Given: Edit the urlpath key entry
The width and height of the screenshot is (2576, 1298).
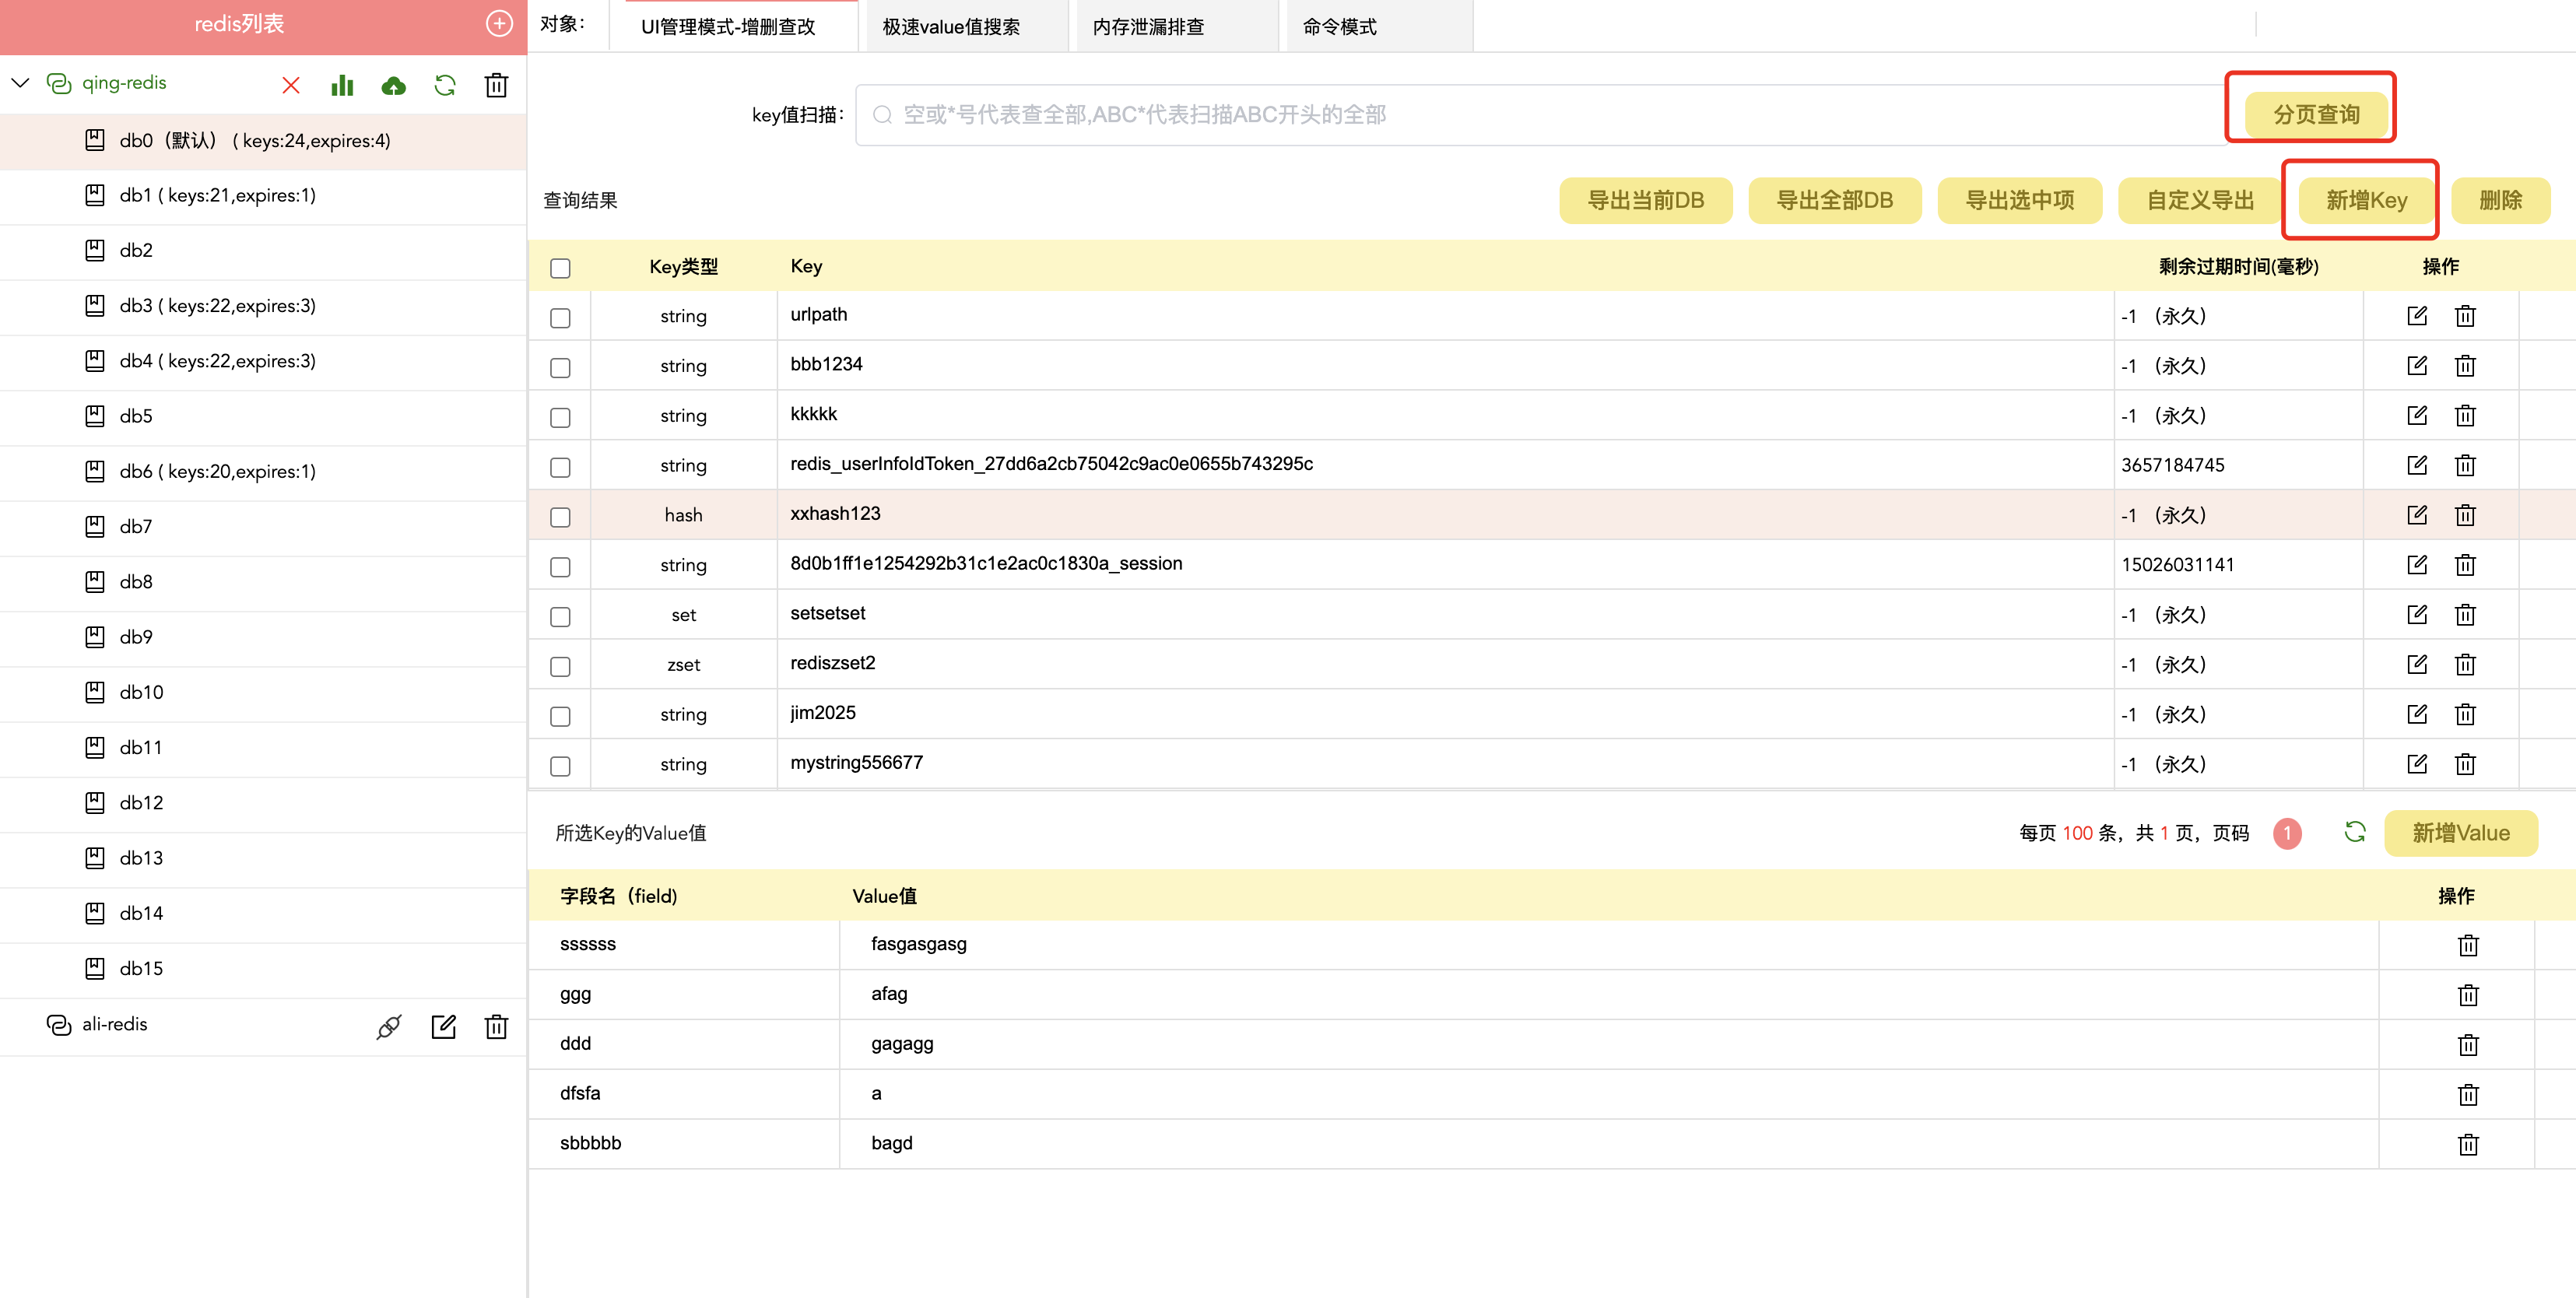Looking at the screenshot, I should (2417, 316).
